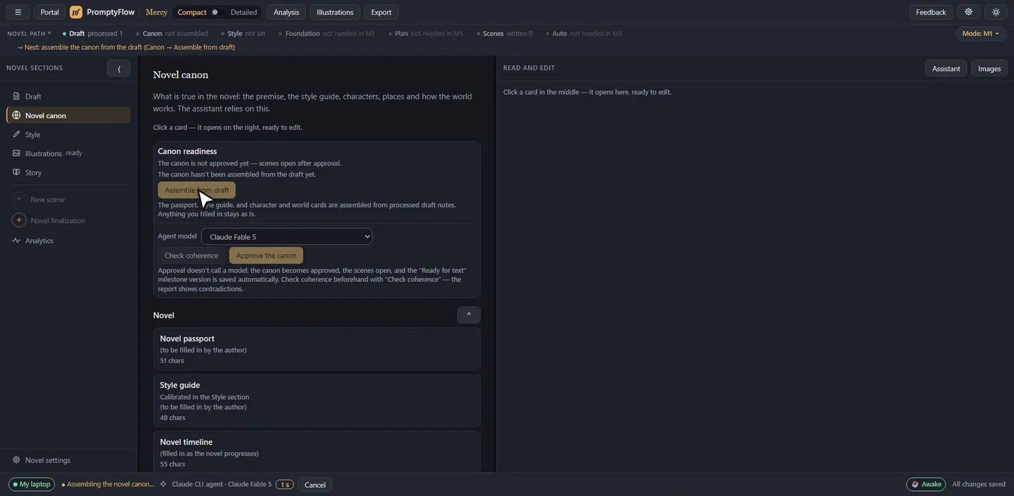
Task: Open the hamburger menu icon
Action: point(18,12)
